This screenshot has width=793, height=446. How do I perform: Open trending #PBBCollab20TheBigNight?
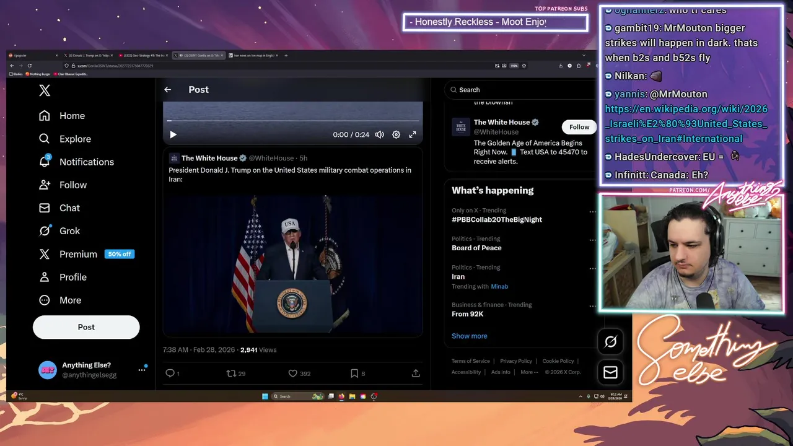[x=497, y=219]
